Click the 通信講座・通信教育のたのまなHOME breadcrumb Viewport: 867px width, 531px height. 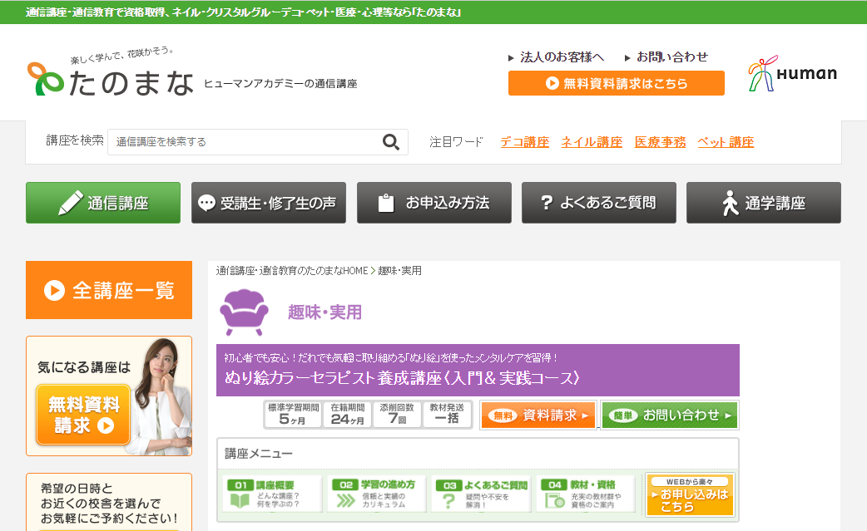[292, 270]
